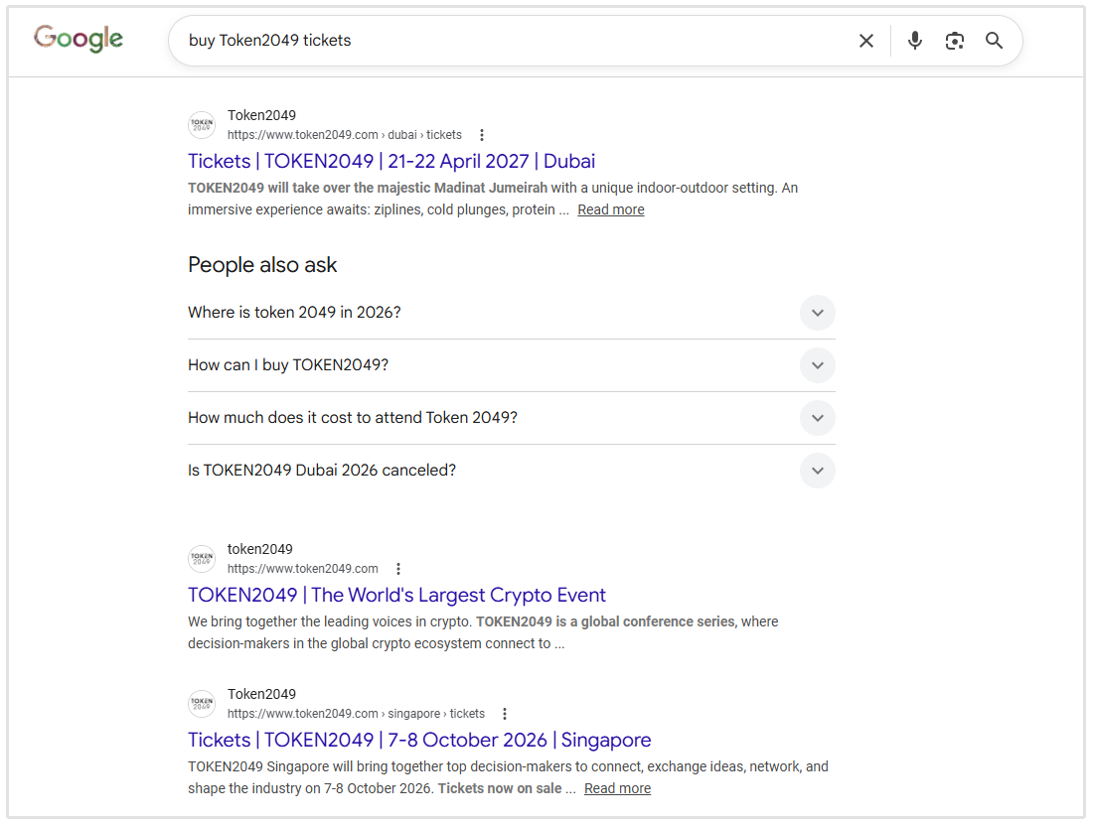Expand 'How can I buy TOKEN2049?'

click(x=817, y=364)
